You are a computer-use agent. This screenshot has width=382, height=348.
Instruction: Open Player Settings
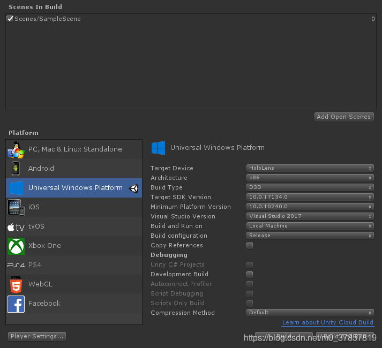tap(37, 336)
